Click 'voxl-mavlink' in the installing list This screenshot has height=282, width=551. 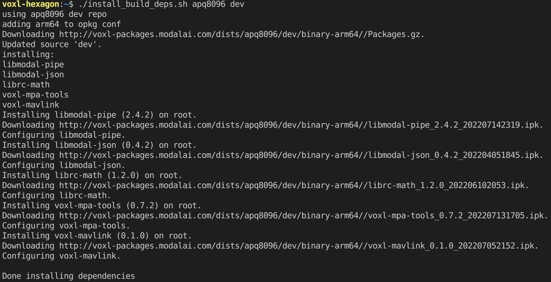coord(31,105)
